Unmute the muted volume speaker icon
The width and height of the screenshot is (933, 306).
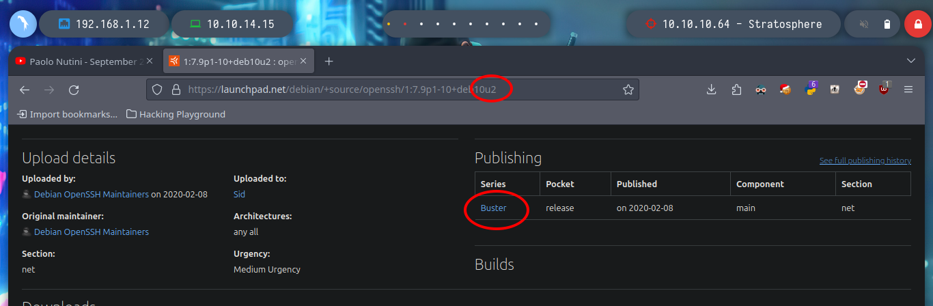[864, 24]
